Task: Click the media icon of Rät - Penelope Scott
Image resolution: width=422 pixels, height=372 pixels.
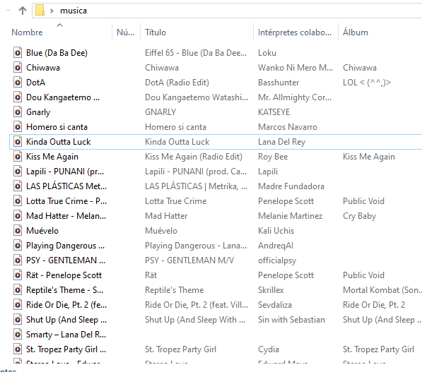Action: pyautogui.click(x=18, y=275)
